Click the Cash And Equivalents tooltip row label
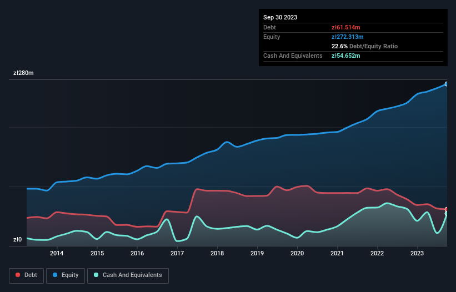This screenshot has height=292, width=456. coord(293,56)
